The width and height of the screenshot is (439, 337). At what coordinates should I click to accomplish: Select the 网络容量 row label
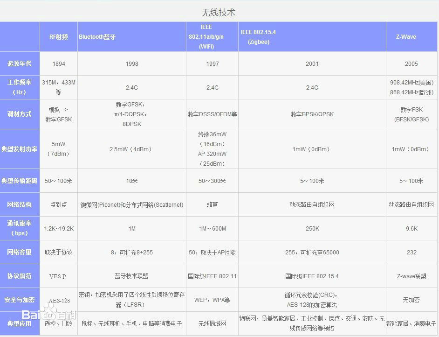(20, 252)
